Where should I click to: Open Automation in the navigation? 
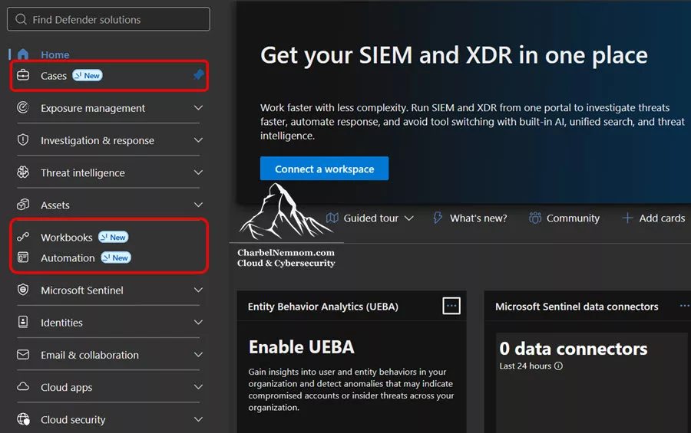point(68,258)
